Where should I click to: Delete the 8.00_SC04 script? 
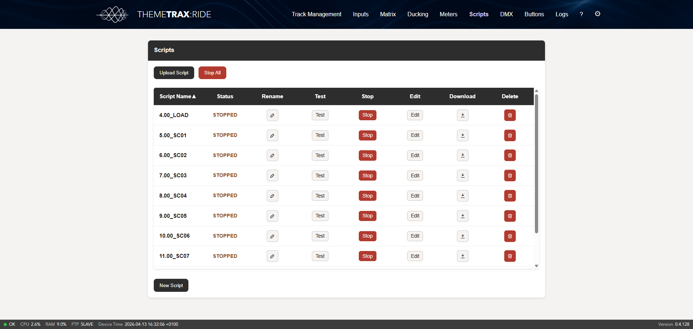pos(510,196)
